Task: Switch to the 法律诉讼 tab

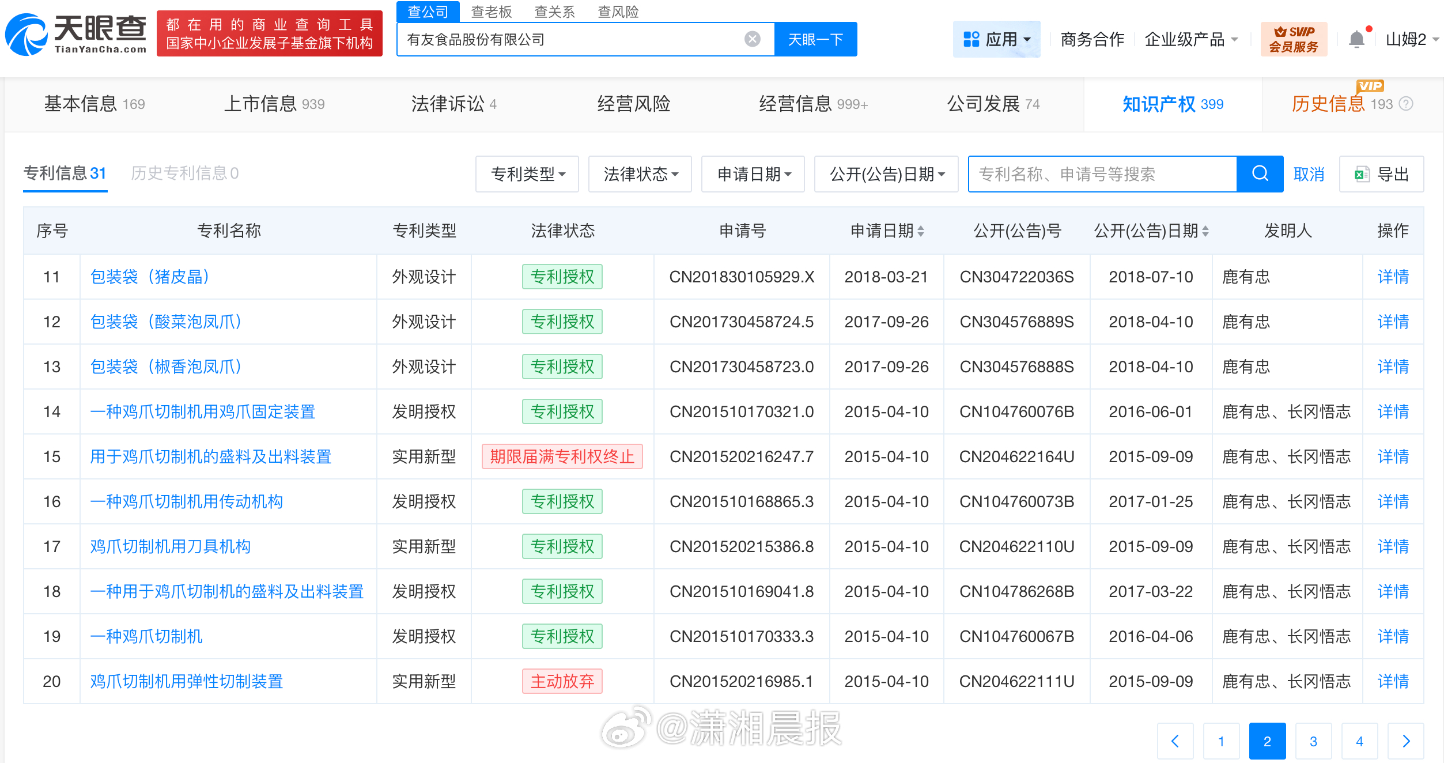Action: (x=453, y=104)
